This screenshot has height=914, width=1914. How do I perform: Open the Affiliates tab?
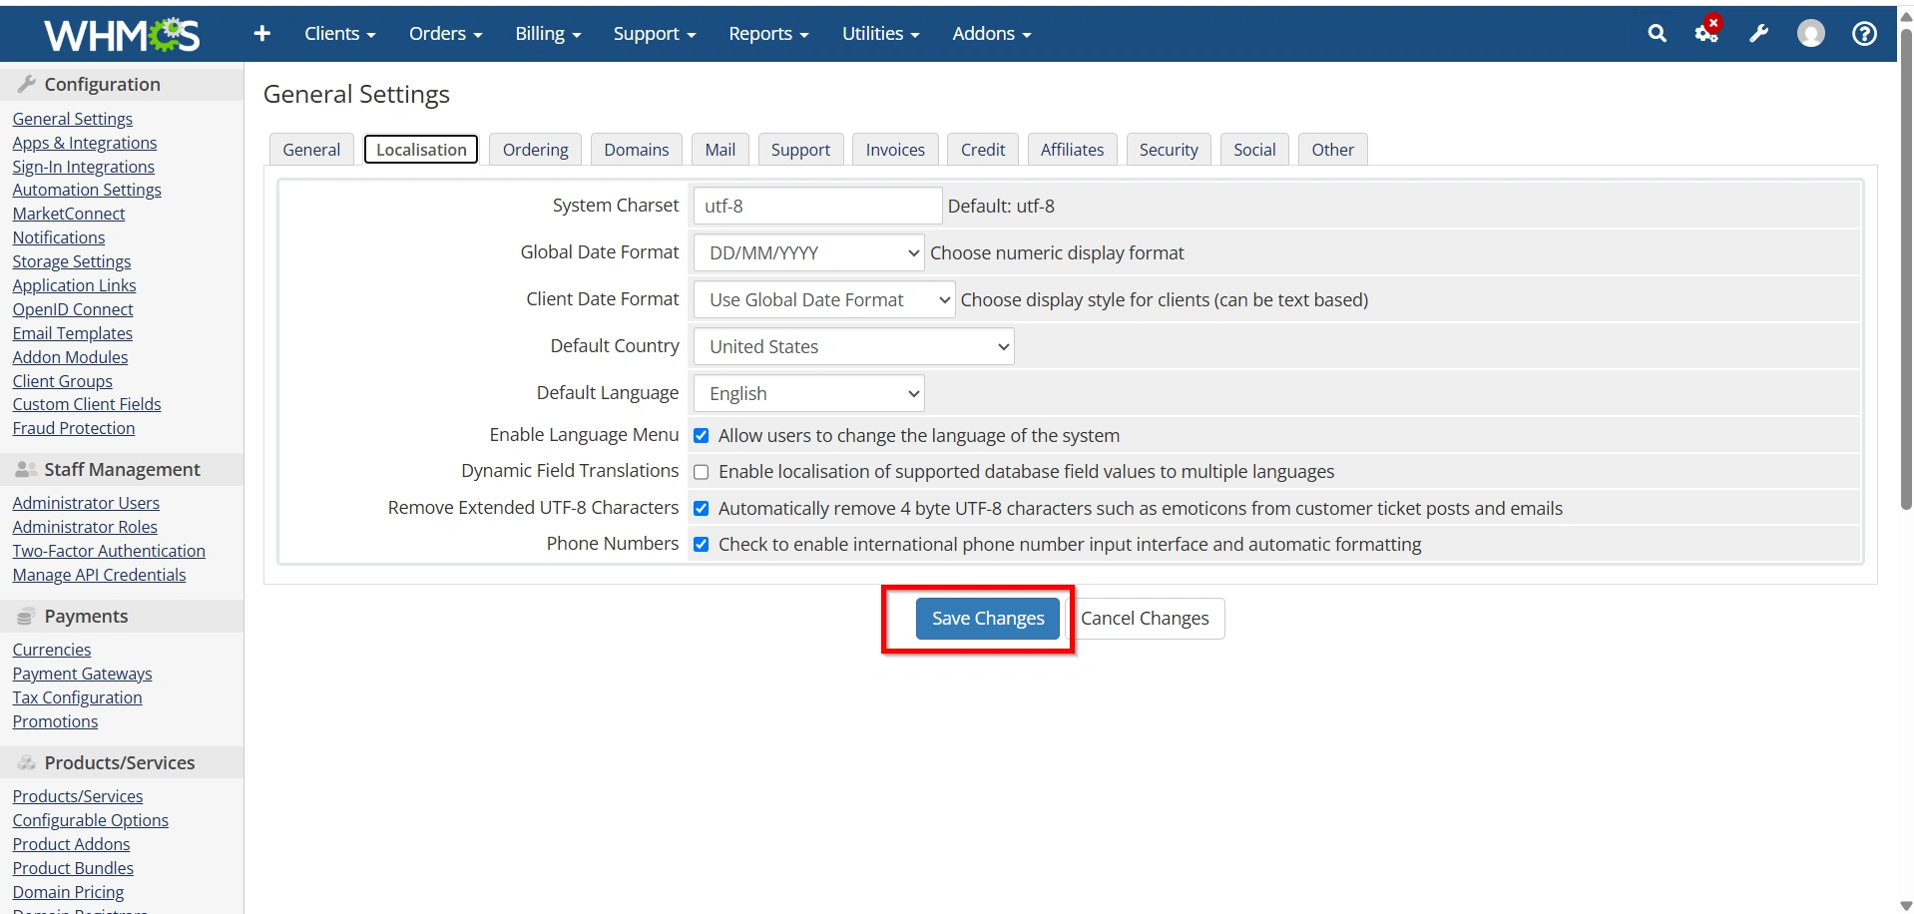[x=1073, y=150]
